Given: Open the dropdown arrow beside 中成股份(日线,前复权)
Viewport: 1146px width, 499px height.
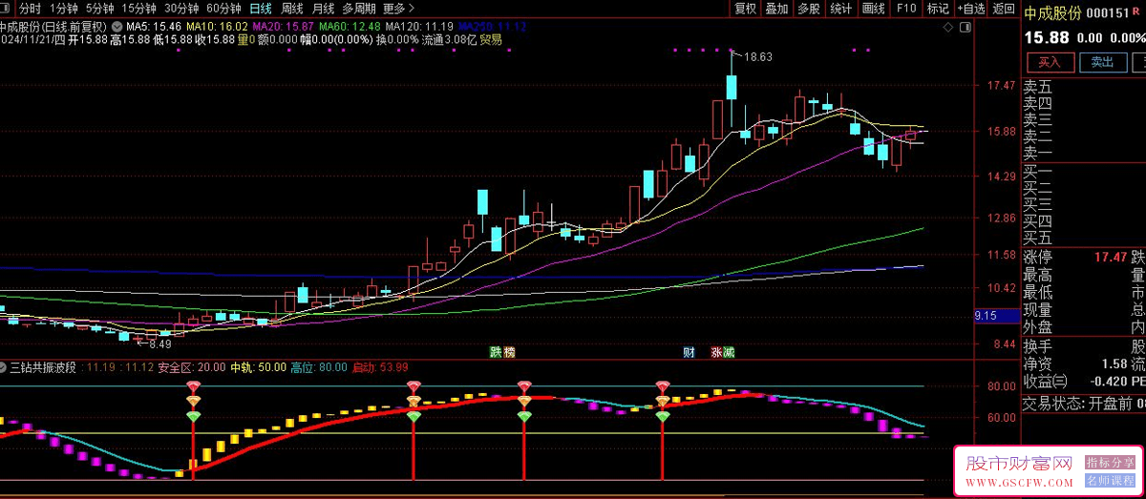Looking at the screenshot, I should pyautogui.click(x=117, y=26).
